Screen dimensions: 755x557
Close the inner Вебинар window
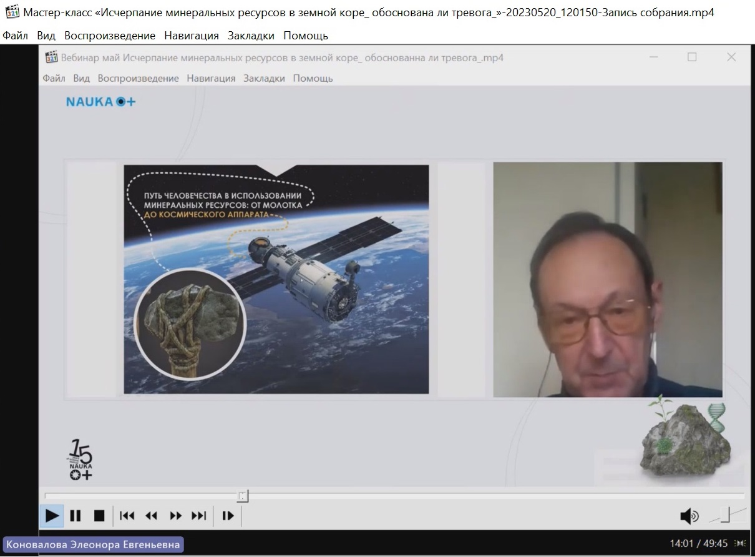point(731,57)
